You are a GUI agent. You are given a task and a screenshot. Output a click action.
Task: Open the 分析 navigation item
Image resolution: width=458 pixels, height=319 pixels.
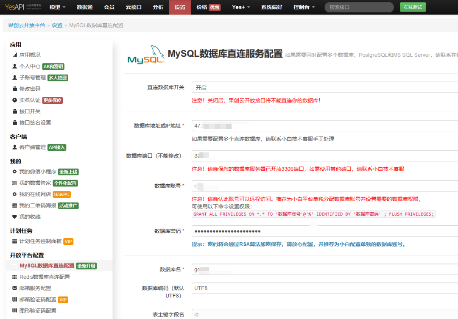pos(158,7)
